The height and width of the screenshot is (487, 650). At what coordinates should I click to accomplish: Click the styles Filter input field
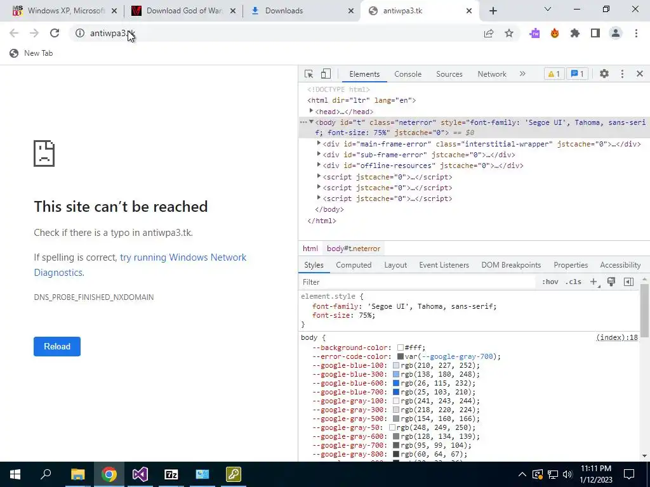416,282
